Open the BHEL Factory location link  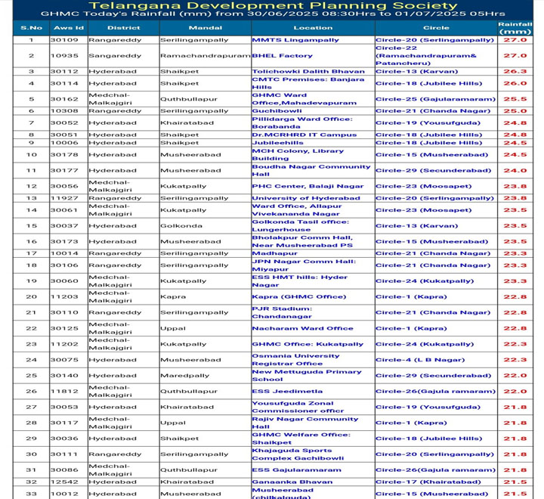282,55
